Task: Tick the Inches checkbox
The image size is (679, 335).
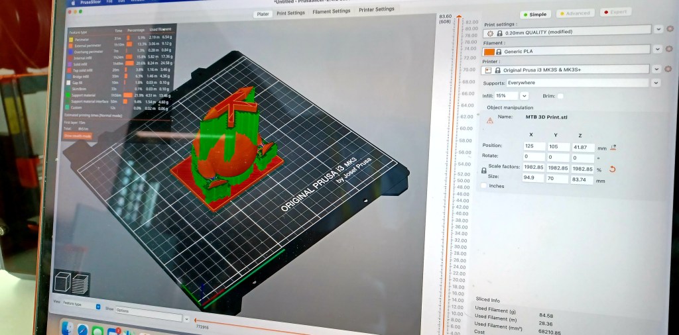Action: [483, 186]
